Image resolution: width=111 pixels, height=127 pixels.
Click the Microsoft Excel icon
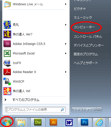[x=7, y=53]
